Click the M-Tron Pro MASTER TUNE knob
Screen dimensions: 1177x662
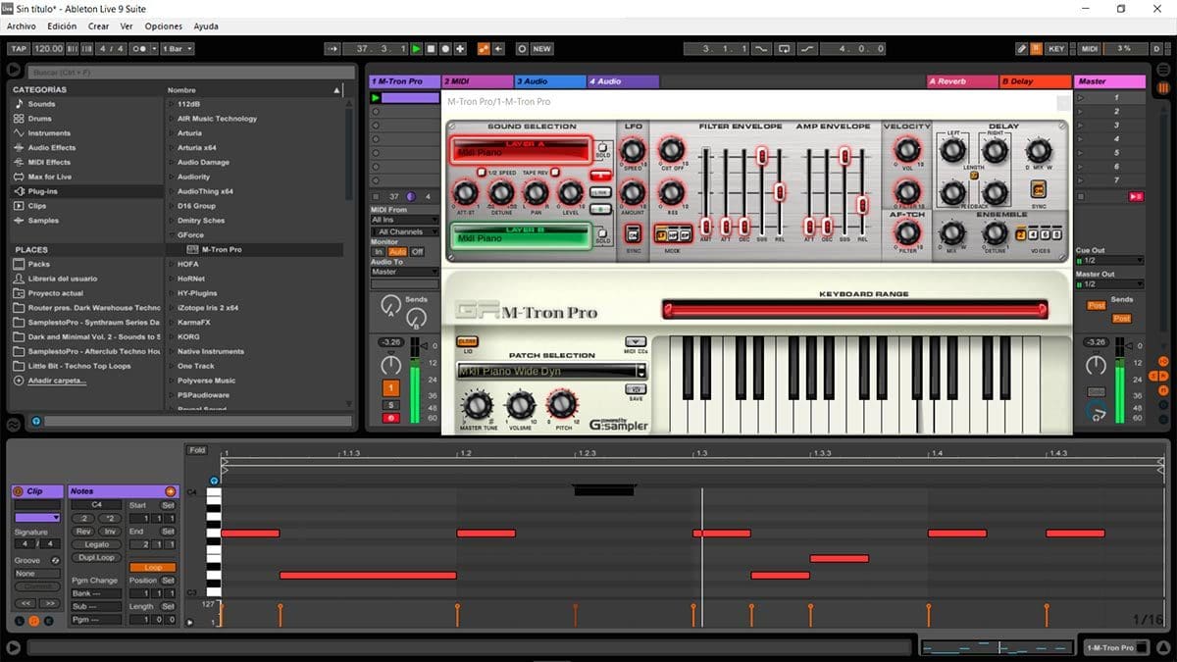pos(477,404)
